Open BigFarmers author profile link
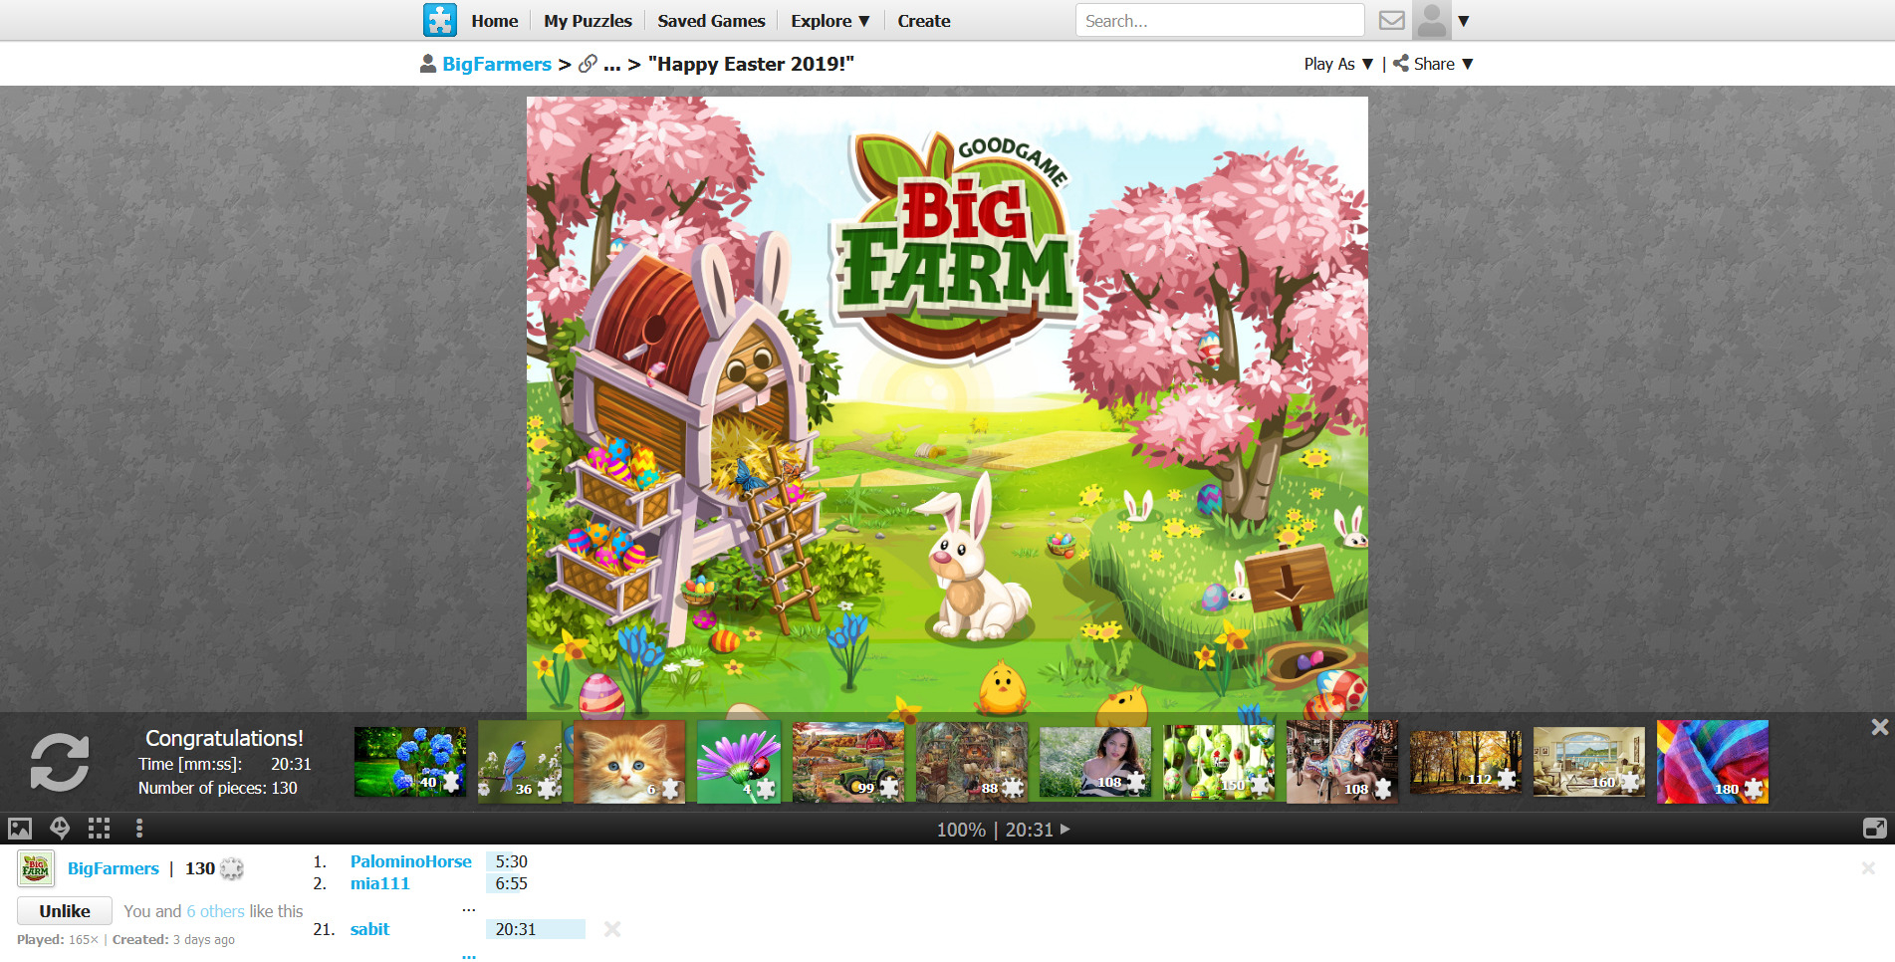 114,868
